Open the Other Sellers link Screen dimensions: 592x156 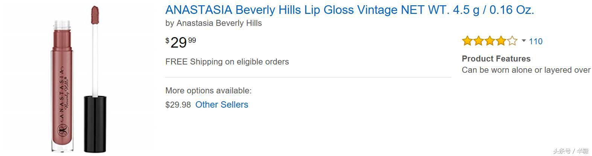(x=222, y=105)
